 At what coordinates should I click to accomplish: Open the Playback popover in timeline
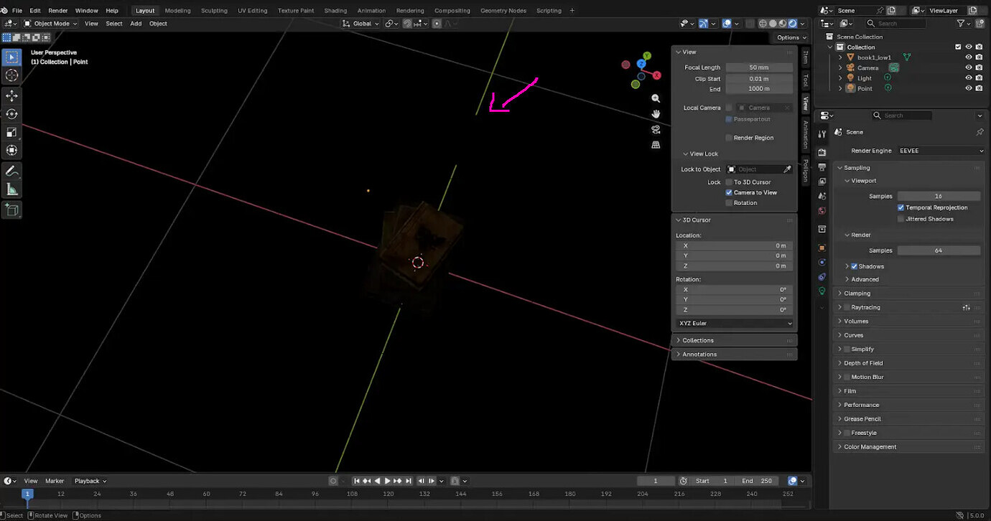pyautogui.click(x=90, y=481)
